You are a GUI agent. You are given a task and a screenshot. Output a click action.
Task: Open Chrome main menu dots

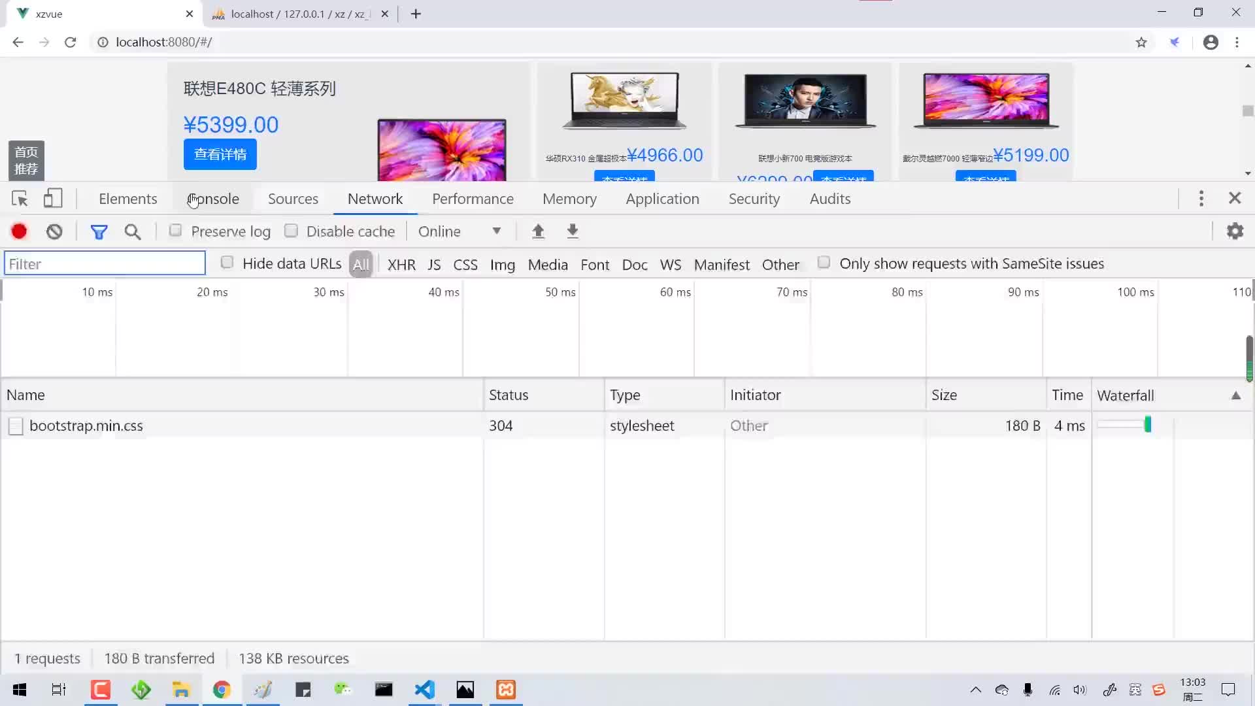1237,42
